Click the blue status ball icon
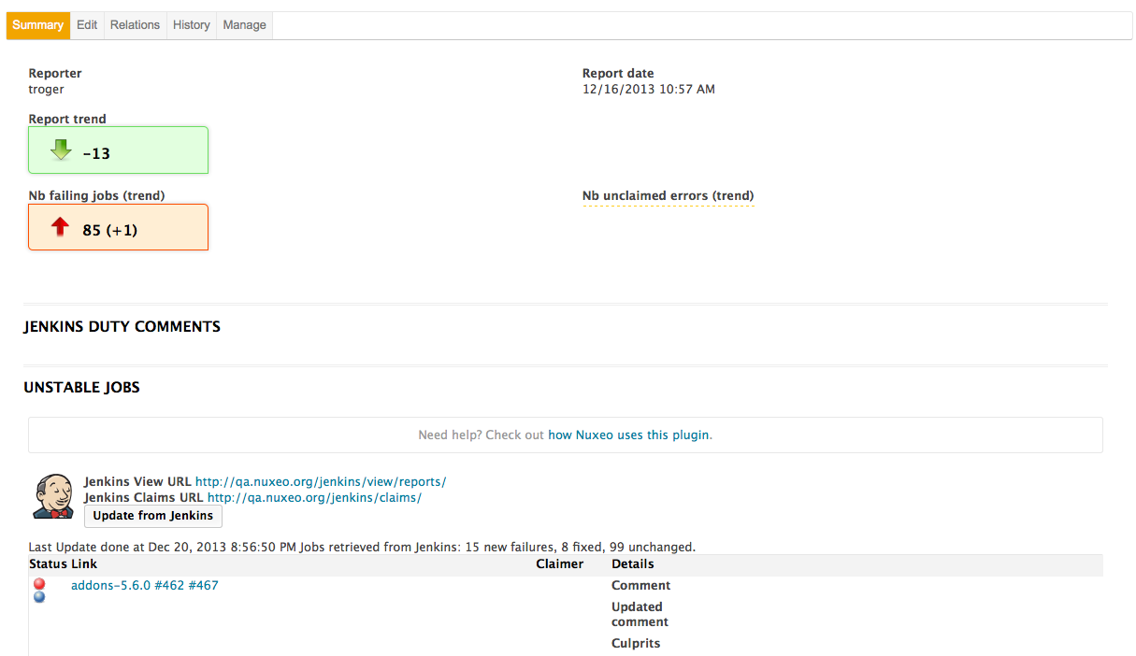Screen dimensions: 1136x656 click(x=39, y=596)
